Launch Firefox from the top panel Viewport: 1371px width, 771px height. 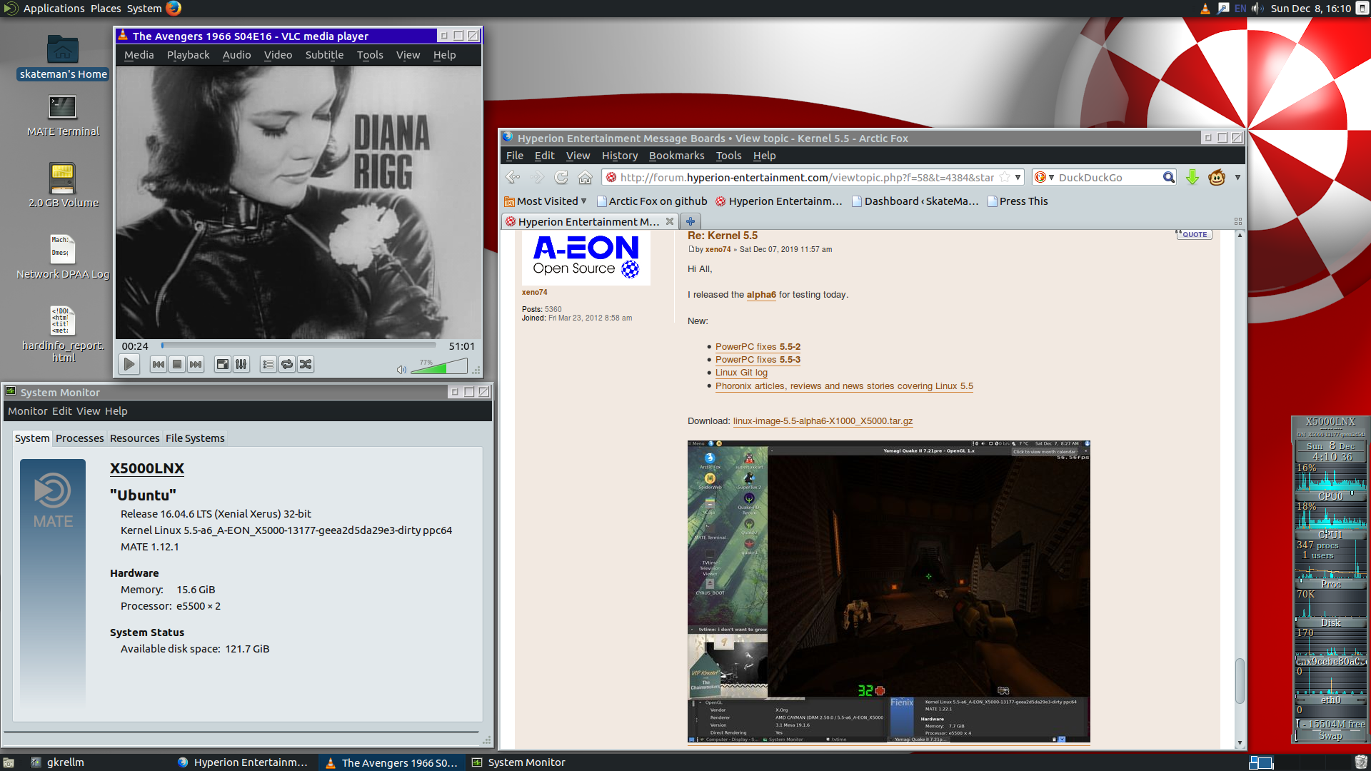click(174, 9)
